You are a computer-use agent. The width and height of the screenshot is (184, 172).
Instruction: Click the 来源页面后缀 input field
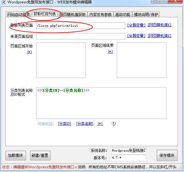tap(81, 36)
